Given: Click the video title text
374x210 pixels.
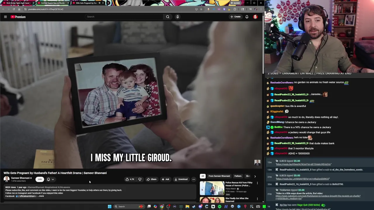Looking at the screenshot, I should pos(55,173).
